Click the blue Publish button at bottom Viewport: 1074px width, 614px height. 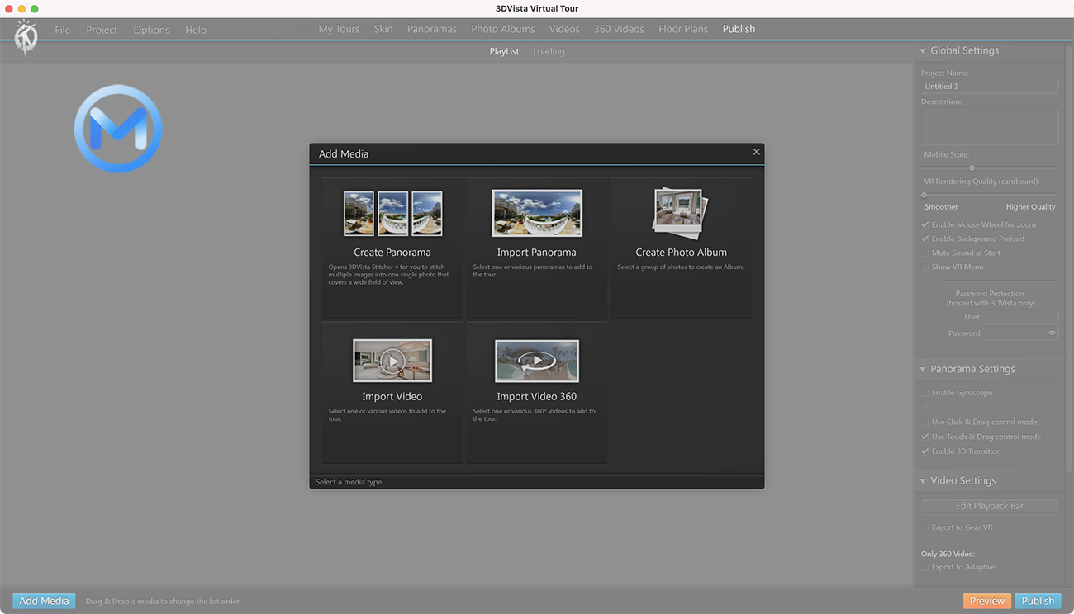1038,601
